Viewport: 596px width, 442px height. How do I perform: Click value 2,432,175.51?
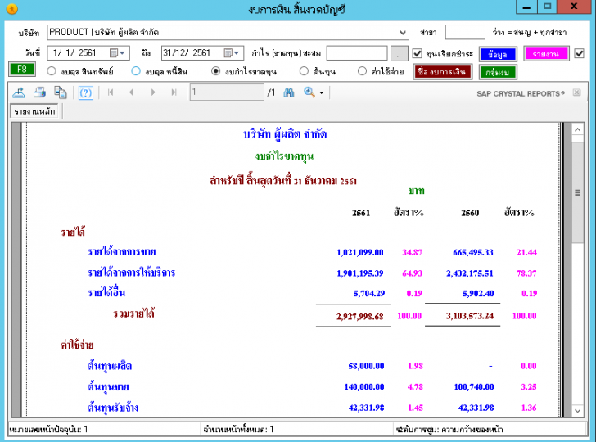coord(470,273)
